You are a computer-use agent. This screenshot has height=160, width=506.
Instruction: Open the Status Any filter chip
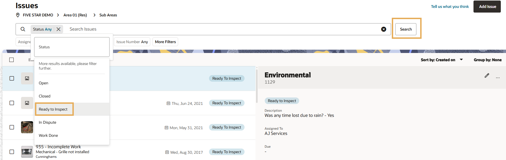42,29
